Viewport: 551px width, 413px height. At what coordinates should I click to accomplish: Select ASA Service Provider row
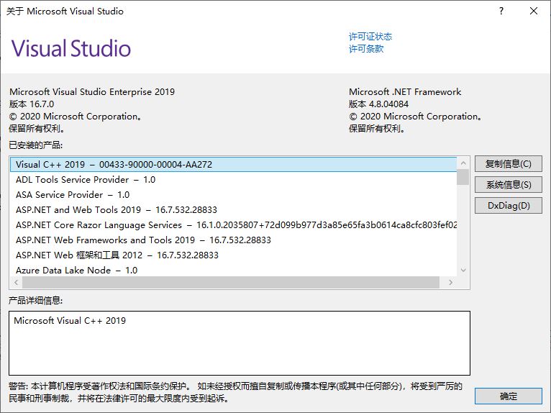(x=233, y=195)
